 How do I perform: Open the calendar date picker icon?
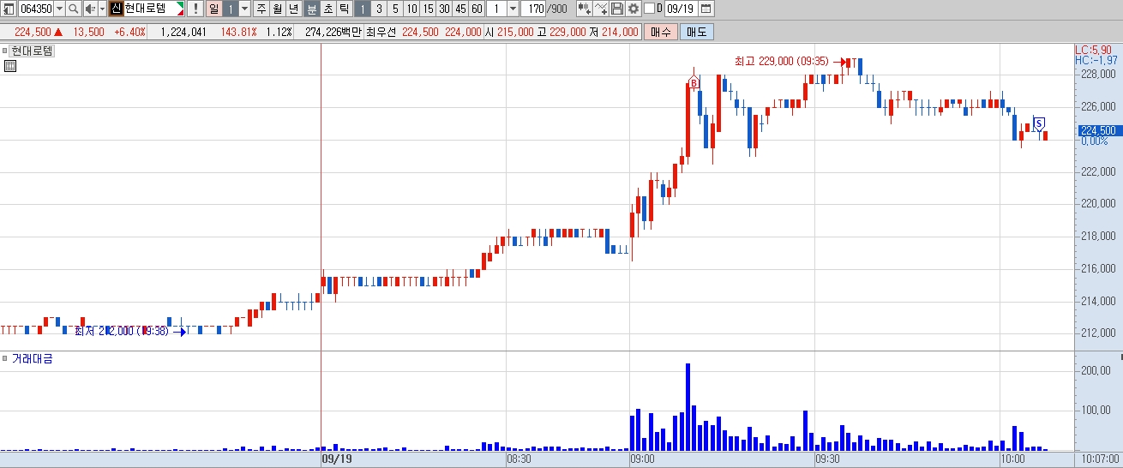(706, 9)
